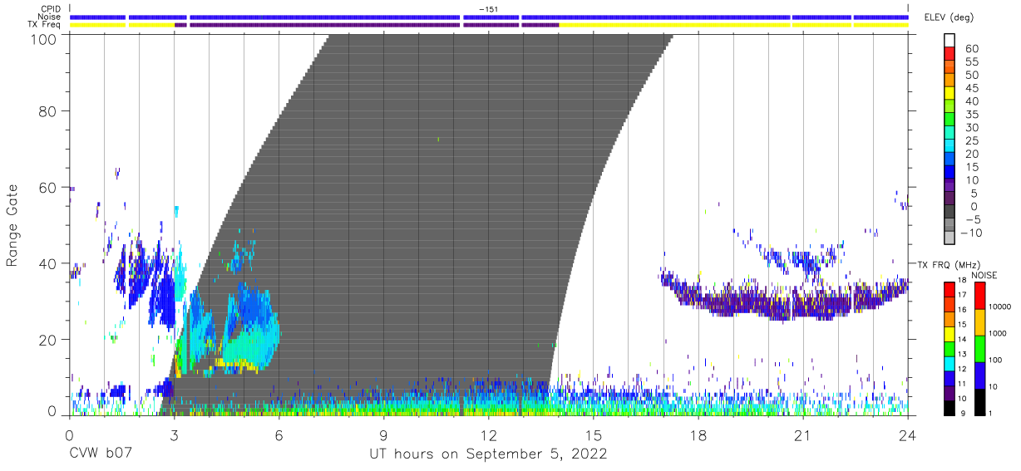The image size is (1021, 471).
Task: Click the 'NOISE' legend title
Action: [x=984, y=275]
